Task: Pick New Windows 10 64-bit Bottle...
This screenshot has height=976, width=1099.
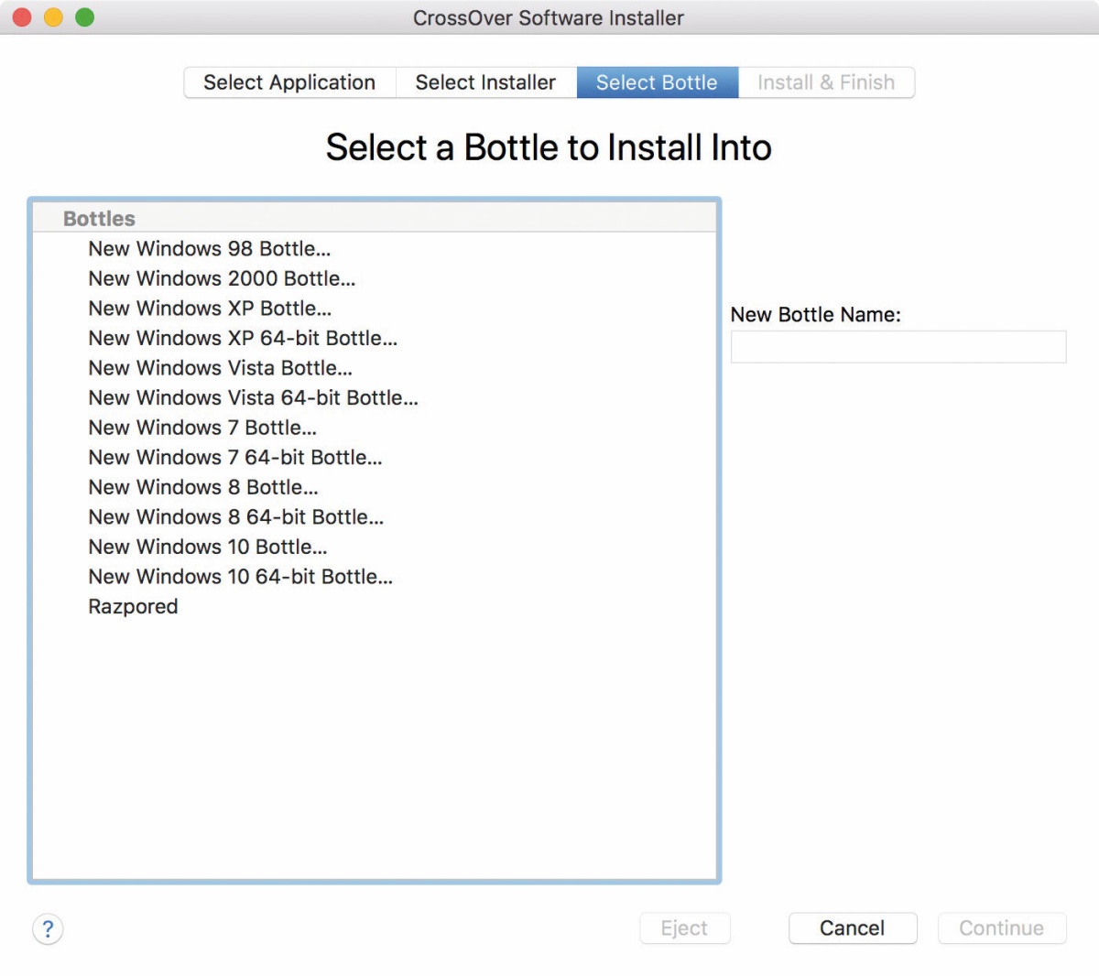Action: pos(375,577)
